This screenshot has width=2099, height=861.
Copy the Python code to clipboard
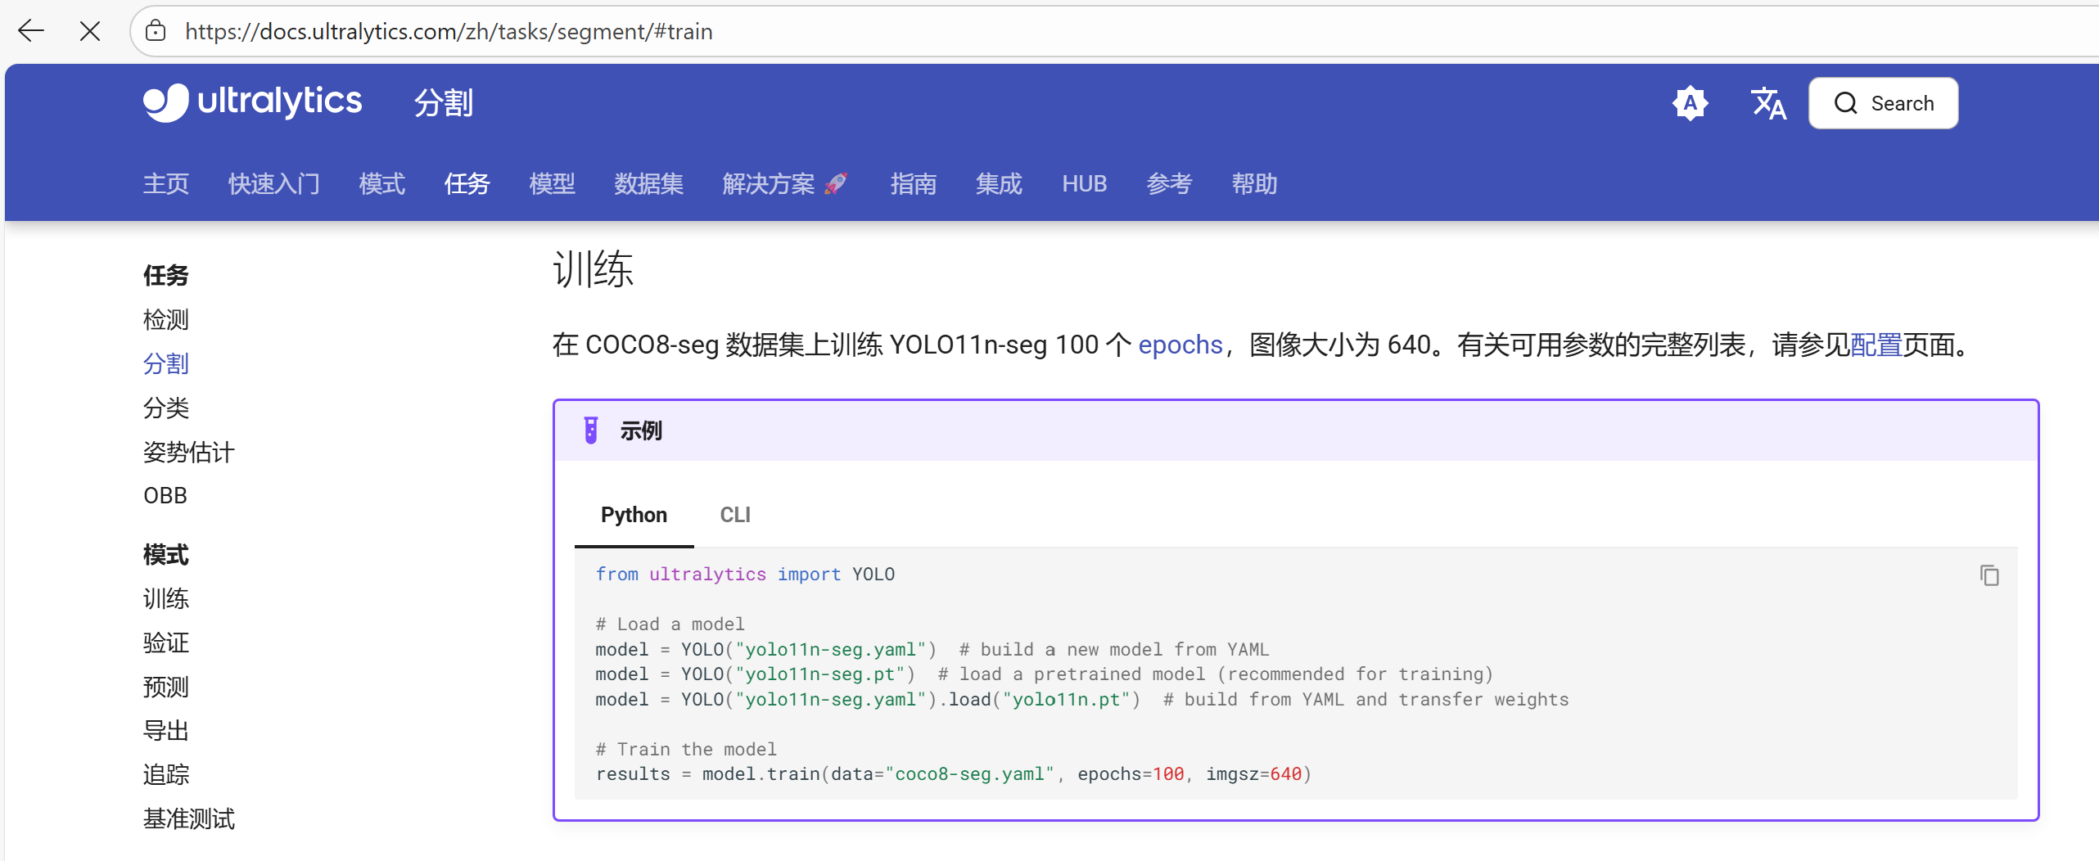click(1989, 575)
